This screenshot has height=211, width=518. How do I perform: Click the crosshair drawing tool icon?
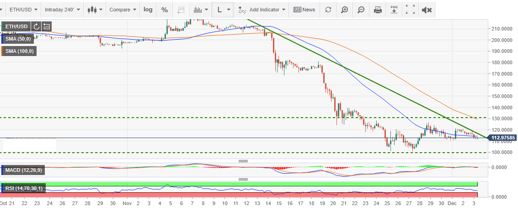coord(182,10)
